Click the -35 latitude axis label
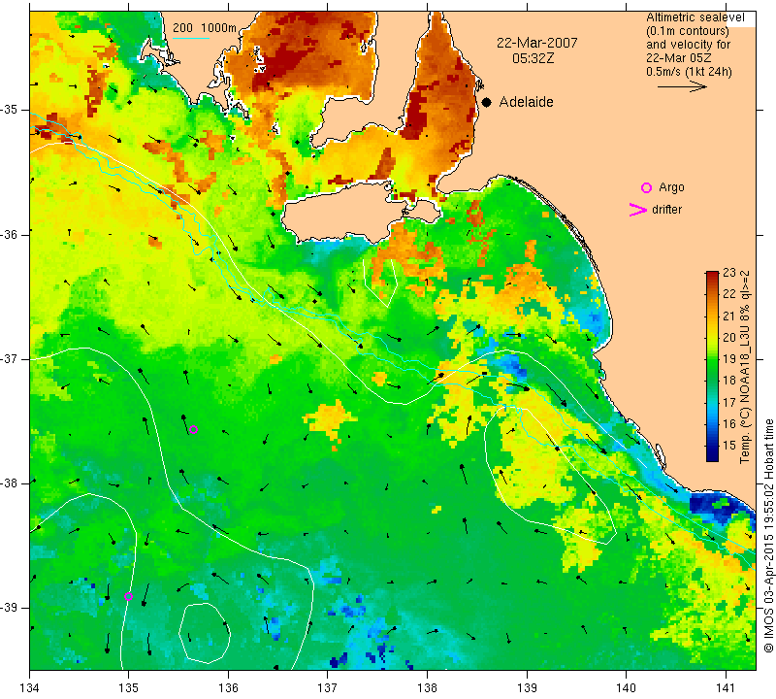The image size is (776, 699). [x=11, y=110]
